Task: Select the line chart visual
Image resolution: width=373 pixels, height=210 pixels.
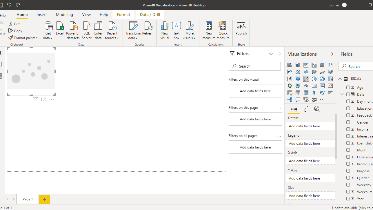Action: click(x=290, y=72)
